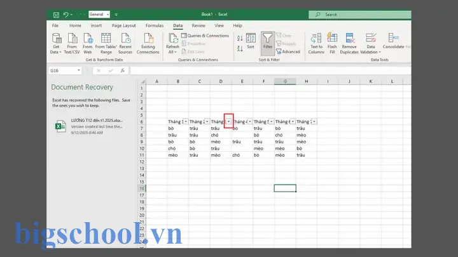
Task: Click the Undo arrow icon
Action: pyautogui.click(x=66, y=14)
